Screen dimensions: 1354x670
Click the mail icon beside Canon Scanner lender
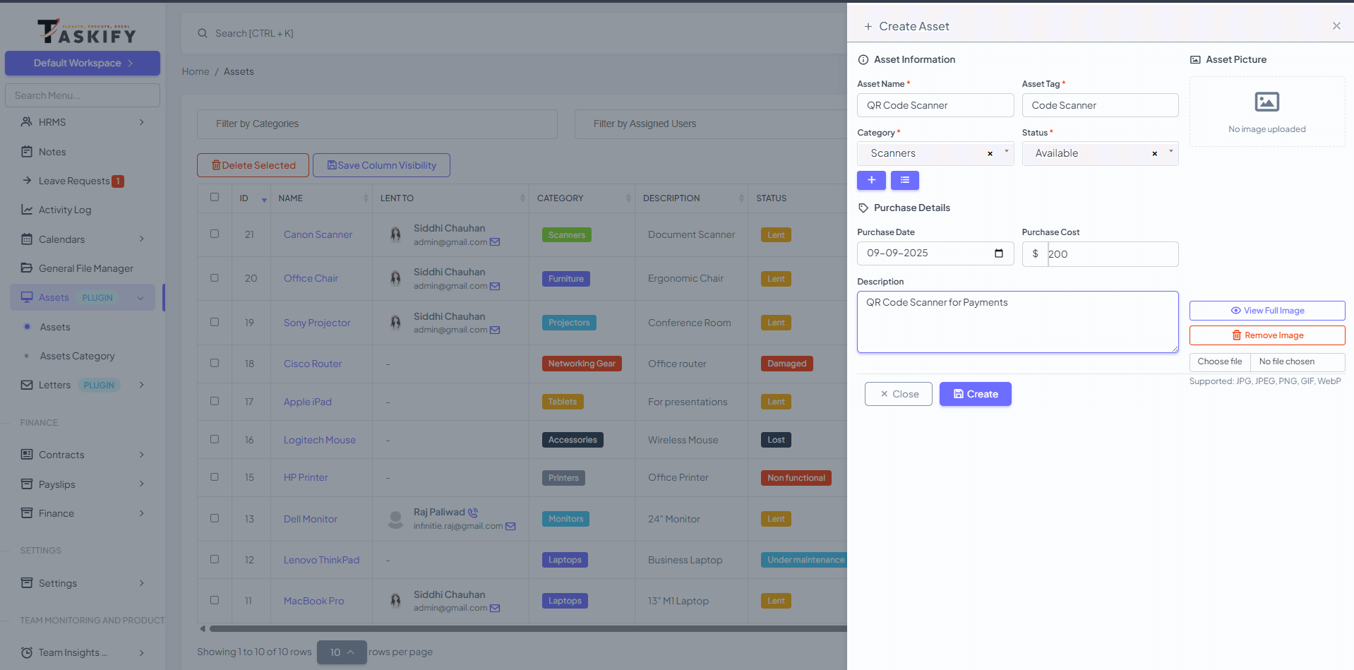(x=495, y=242)
